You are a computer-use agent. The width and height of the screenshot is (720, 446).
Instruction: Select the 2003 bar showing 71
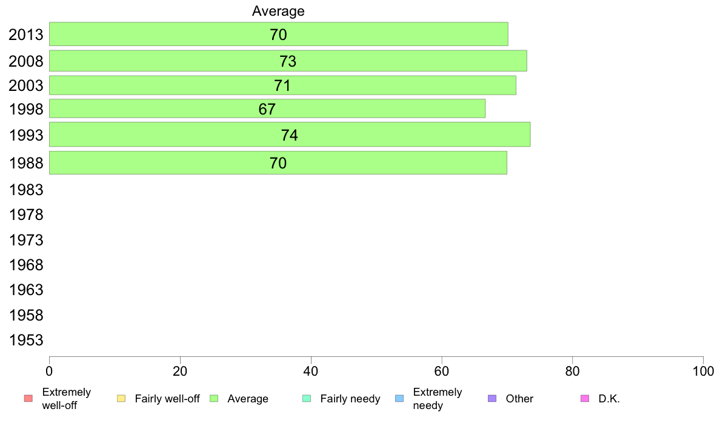pos(282,85)
